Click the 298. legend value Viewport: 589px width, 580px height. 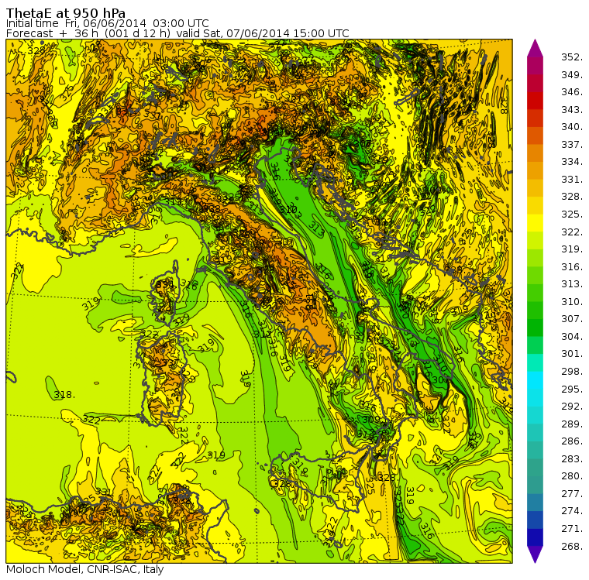click(572, 372)
